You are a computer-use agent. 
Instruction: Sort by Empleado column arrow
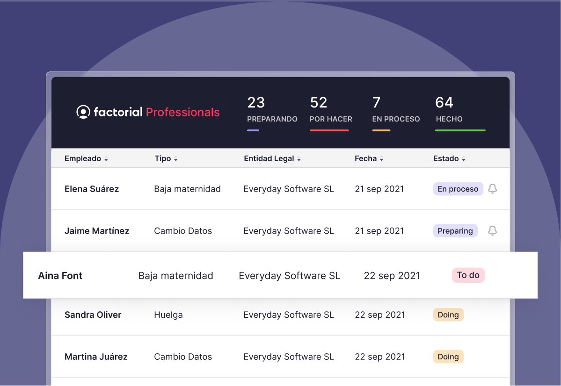(x=106, y=159)
